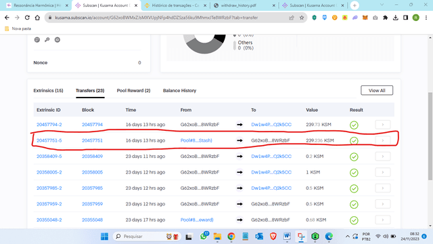Go to the browser home page
The image size is (433, 244).
(37, 18)
